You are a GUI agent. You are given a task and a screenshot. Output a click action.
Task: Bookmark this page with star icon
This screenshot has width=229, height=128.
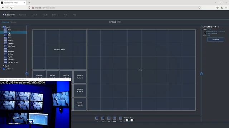(x=200, y=7)
